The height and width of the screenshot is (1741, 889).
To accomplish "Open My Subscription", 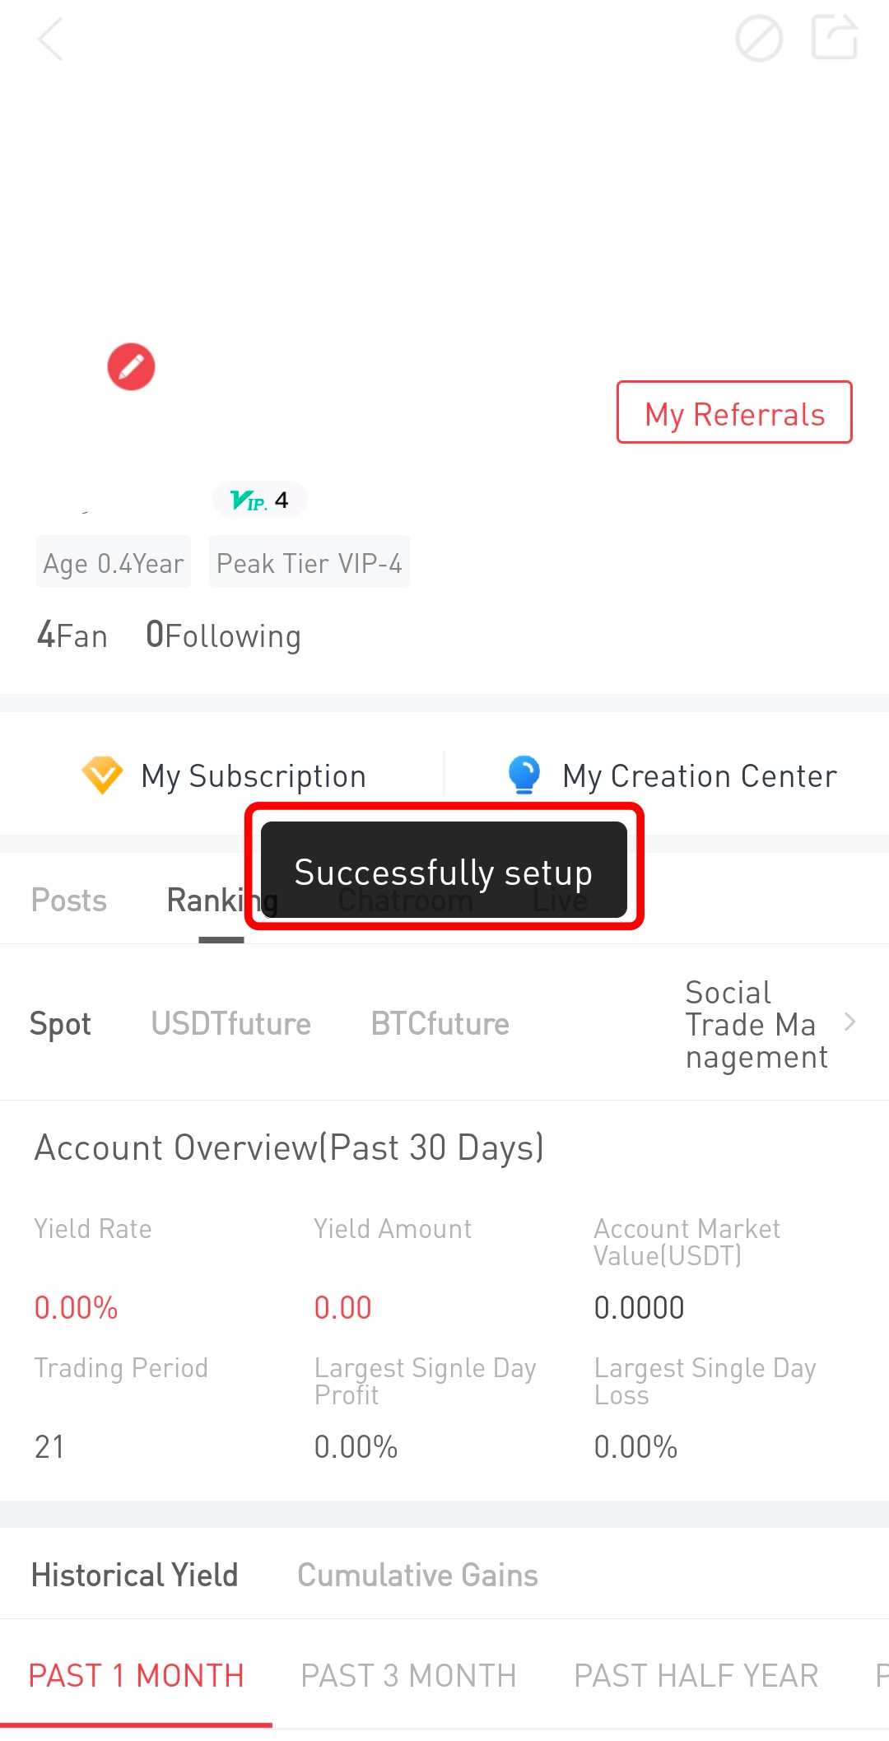I will point(253,776).
